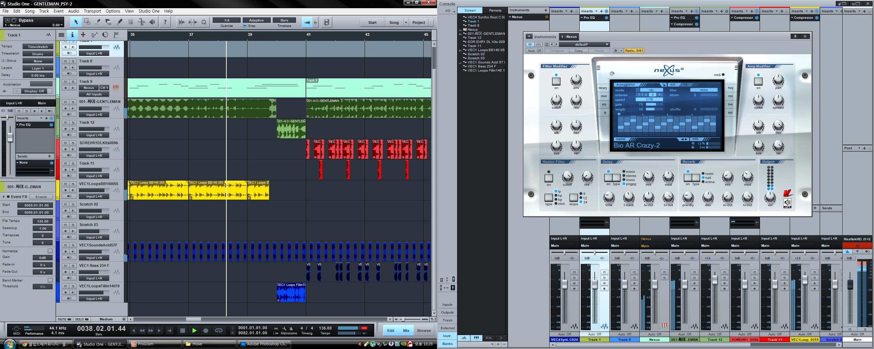Select the Bend tool
This screenshot has width=874, height=349.
pos(141,22)
